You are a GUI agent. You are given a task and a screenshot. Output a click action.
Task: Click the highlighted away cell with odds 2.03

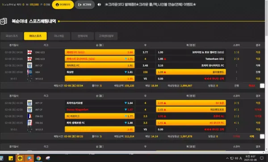pos(191,110)
